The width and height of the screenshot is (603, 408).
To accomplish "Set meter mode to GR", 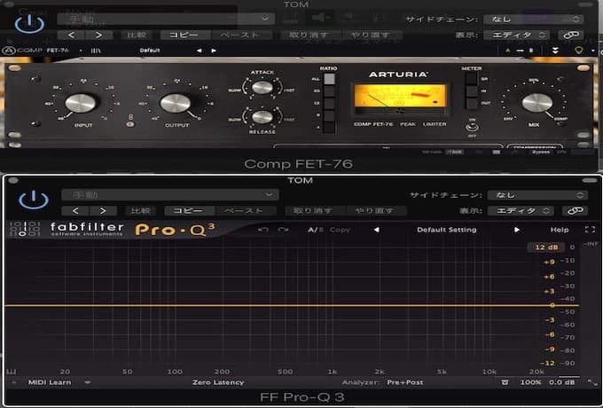I will [x=471, y=79].
